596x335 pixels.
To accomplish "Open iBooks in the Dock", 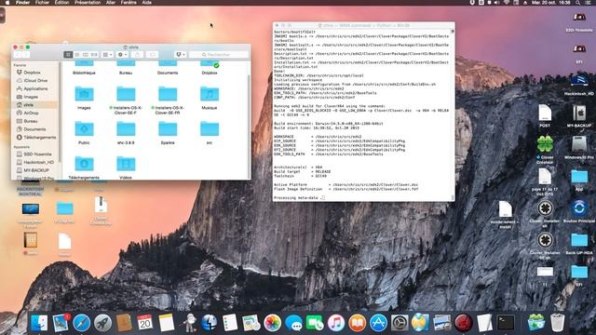I will click(x=358, y=323).
